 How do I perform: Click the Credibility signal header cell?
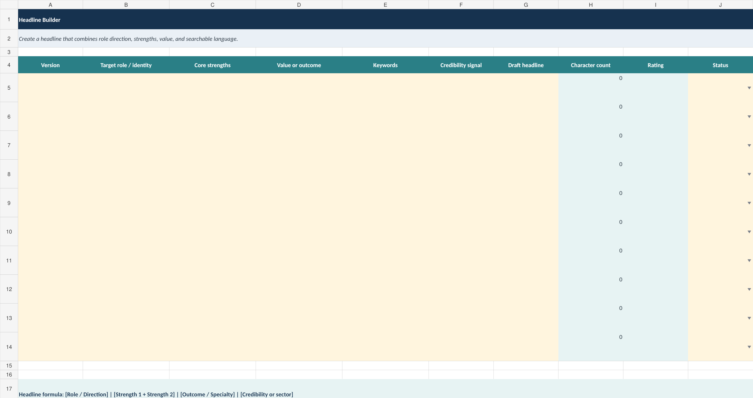461,65
